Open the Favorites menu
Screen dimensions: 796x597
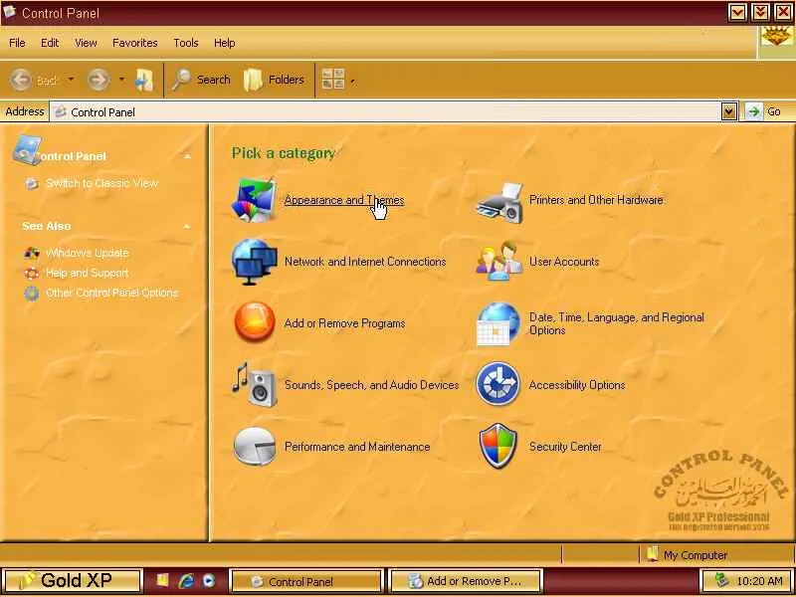click(x=135, y=43)
